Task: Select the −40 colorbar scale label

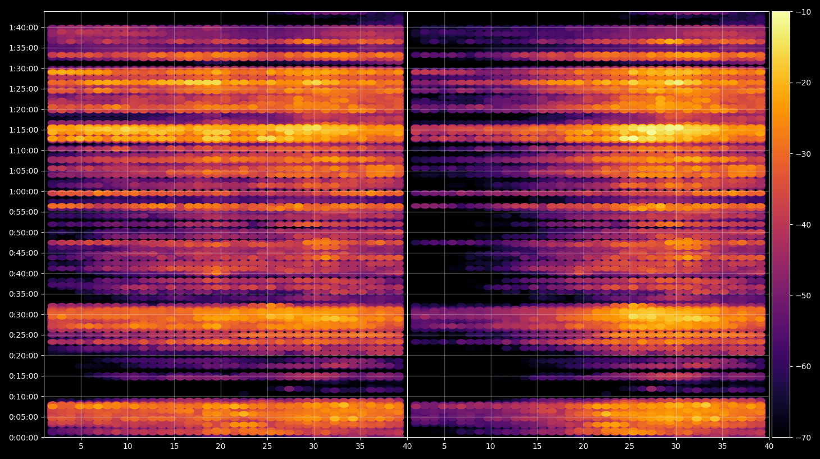Action: click(x=803, y=225)
